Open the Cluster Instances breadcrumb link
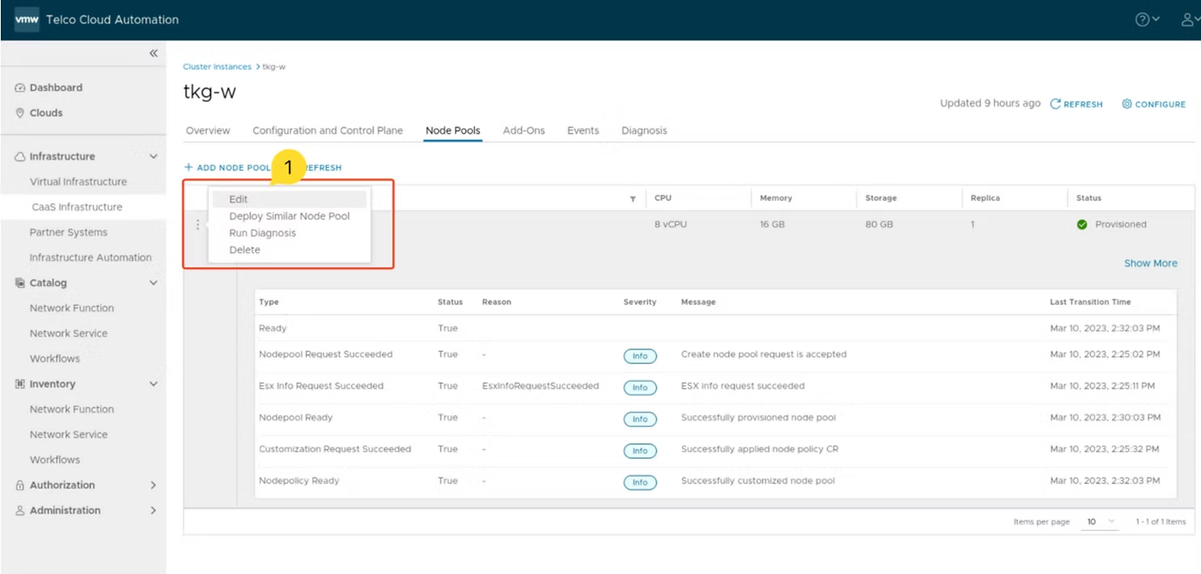1201x574 pixels. 217,66
